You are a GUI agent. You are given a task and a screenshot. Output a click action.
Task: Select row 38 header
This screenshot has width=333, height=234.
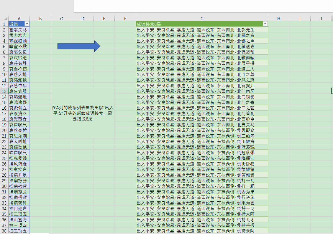[4, 231]
